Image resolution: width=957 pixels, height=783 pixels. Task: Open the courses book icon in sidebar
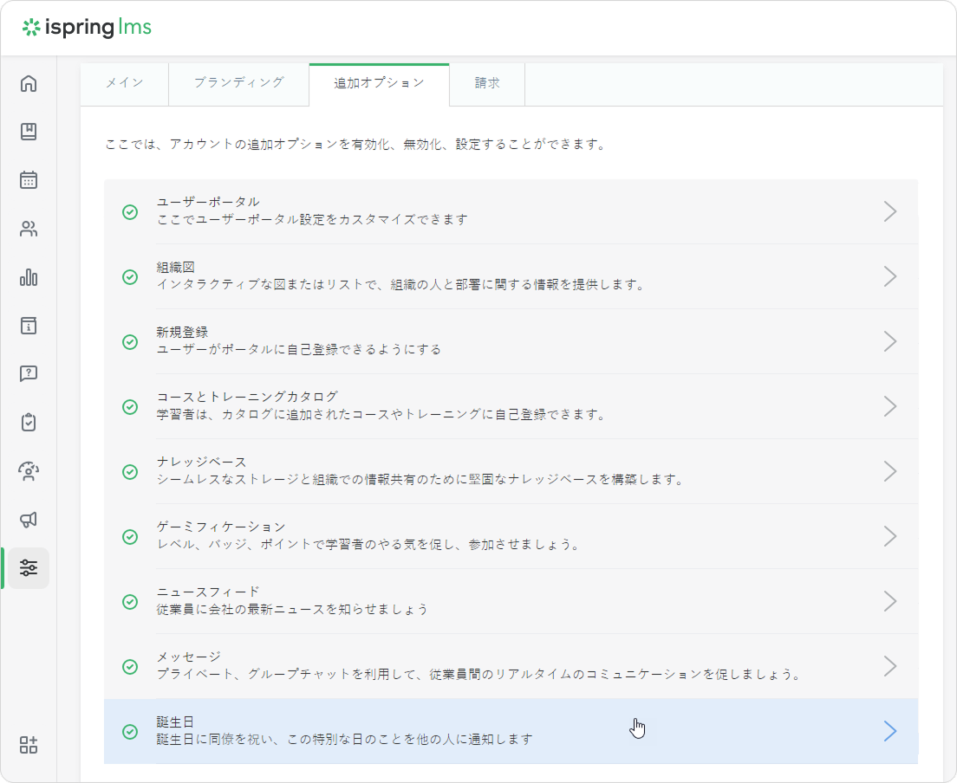pyautogui.click(x=29, y=132)
